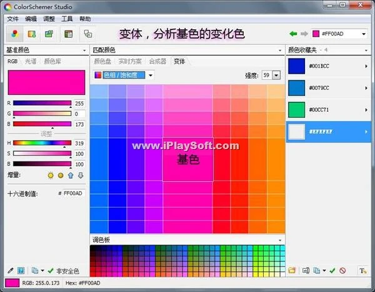Expand the 调色板 panel dropdown arrow

click(280, 240)
